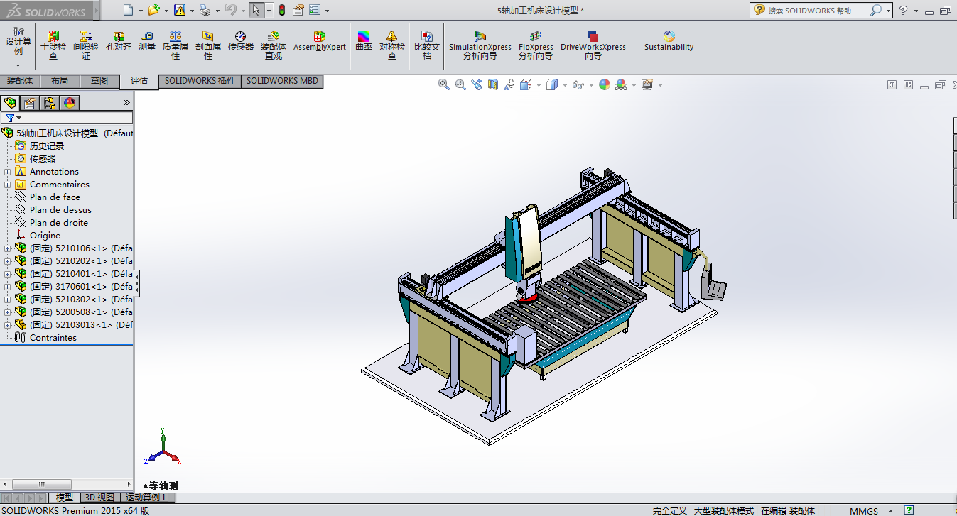The width and height of the screenshot is (957, 516).
Task: Expand component 5210106<1> in tree
Action: pyautogui.click(x=8, y=248)
